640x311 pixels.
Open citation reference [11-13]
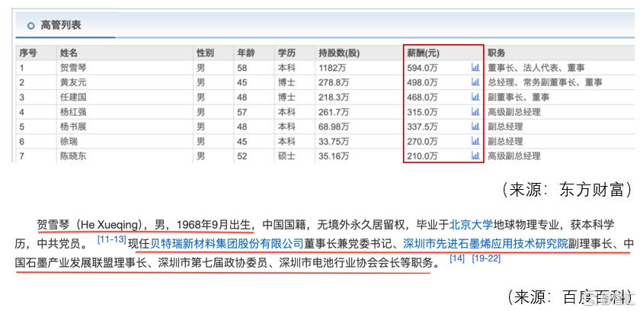[111, 239]
